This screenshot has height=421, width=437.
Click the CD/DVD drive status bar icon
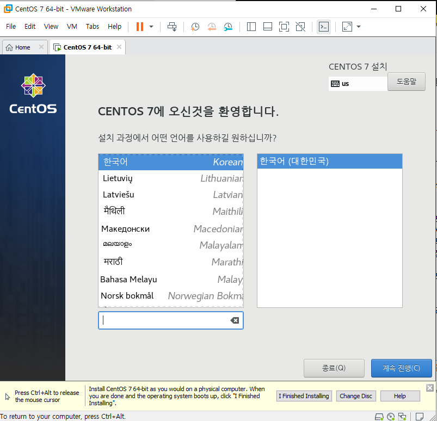point(391,417)
